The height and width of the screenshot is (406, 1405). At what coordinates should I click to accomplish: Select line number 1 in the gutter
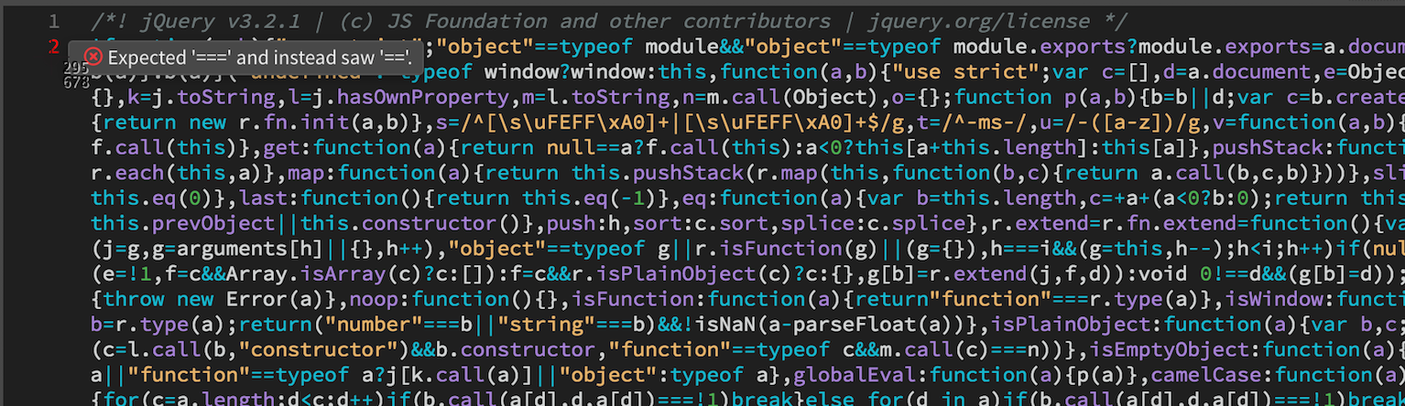point(55,21)
